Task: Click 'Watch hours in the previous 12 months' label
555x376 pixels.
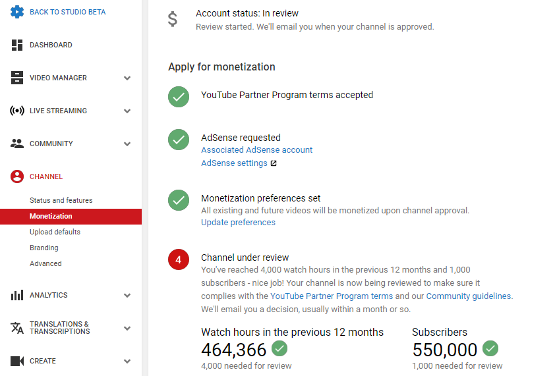Action: [x=293, y=332]
